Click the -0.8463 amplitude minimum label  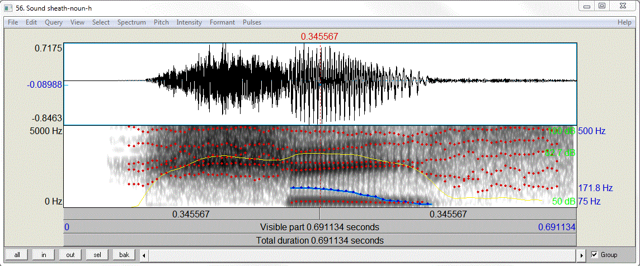click(x=47, y=118)
